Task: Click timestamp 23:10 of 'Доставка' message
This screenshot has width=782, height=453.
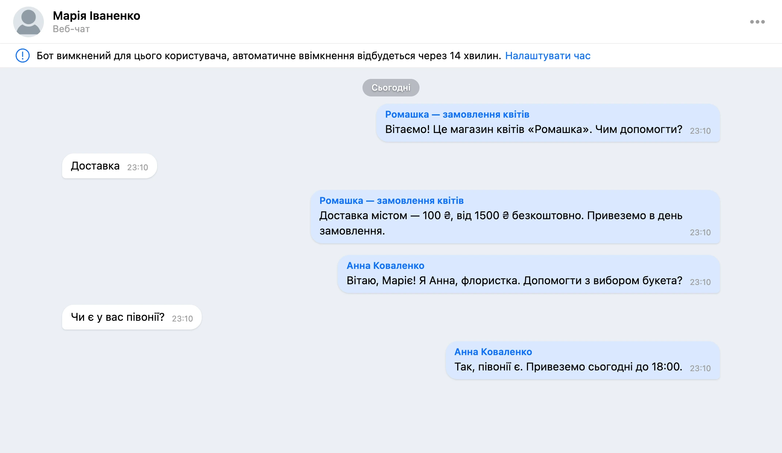Action: [x=137, y=167]
